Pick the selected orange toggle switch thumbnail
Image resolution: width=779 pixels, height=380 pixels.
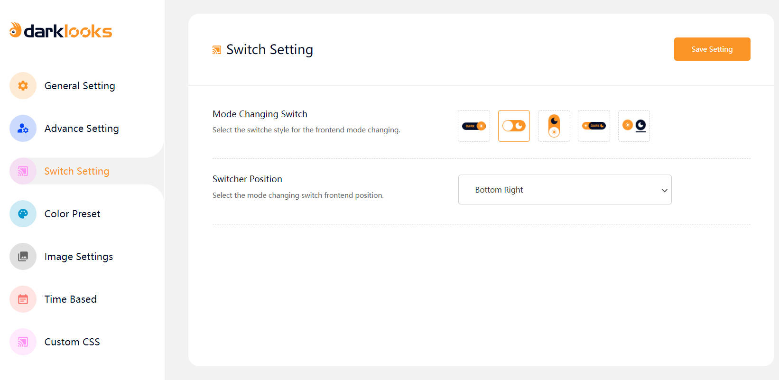click(x=514, y=126)
